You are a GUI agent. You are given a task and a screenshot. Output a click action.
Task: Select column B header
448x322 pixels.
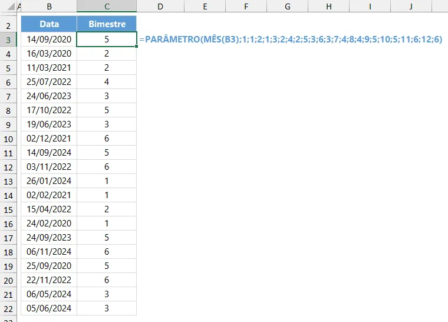49,6
